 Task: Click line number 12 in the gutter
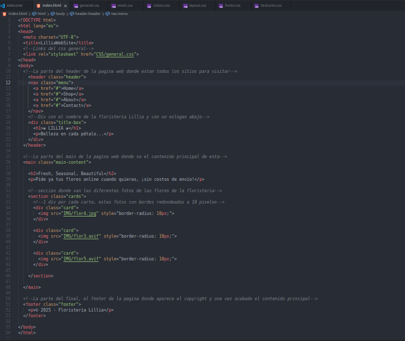pyautogui.click(x=8, y=82)
